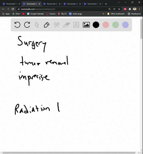This screenshot has height=154, width=143.
Task: Go back to previous page
Action: pos(3,9)
